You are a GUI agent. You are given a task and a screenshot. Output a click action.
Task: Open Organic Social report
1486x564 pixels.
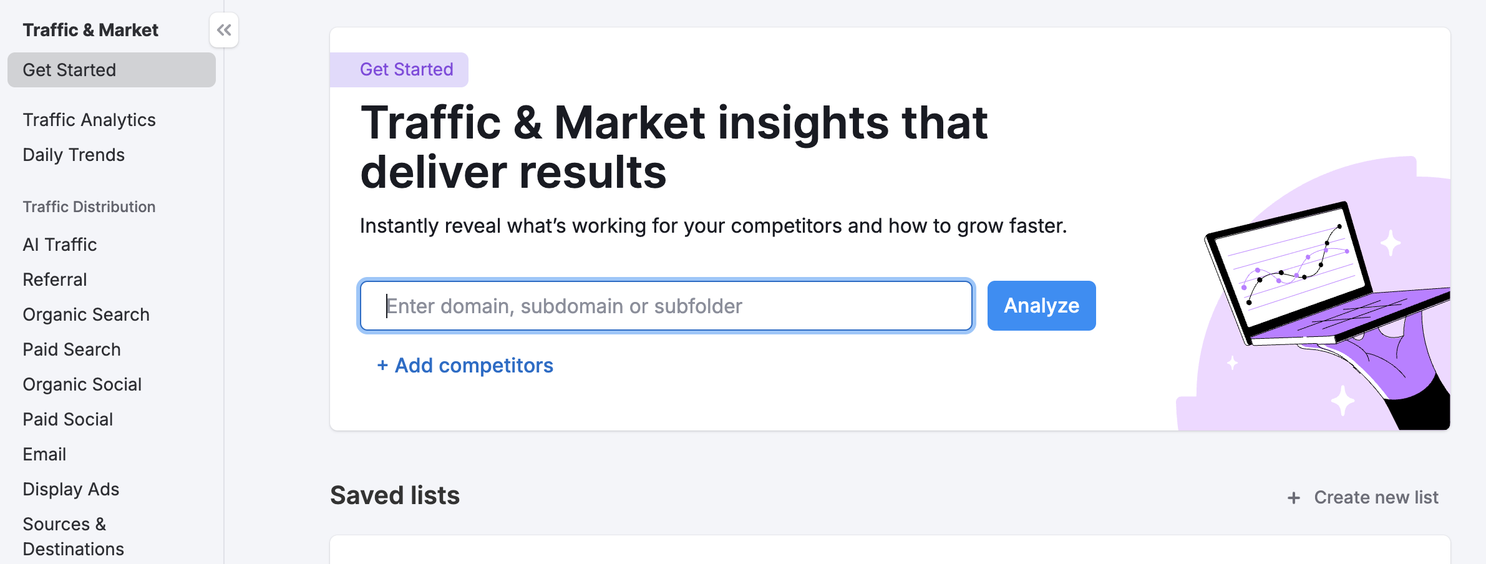(x=82, y=384)
